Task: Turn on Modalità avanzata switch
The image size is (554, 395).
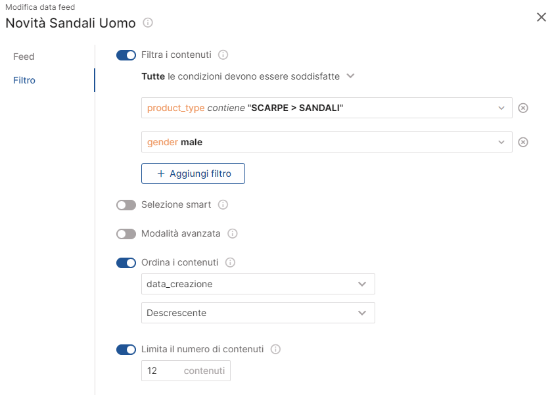Action: (x=126, y=234)
